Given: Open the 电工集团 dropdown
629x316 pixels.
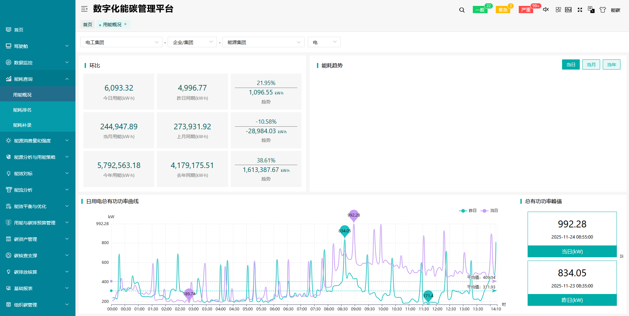Looking at the screenshot, I should (121, 42).
